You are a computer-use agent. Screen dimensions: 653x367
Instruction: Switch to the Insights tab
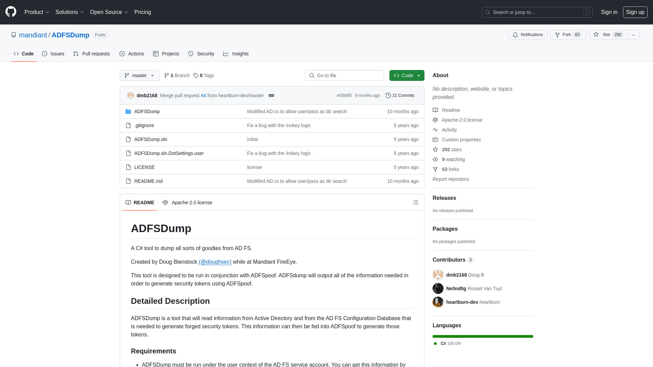click(x=236, y=54)
